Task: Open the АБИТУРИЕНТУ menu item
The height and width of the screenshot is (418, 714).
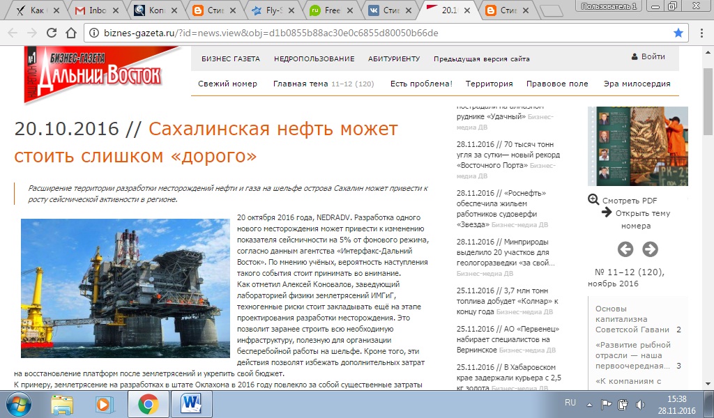Action: tap(394, 59)
